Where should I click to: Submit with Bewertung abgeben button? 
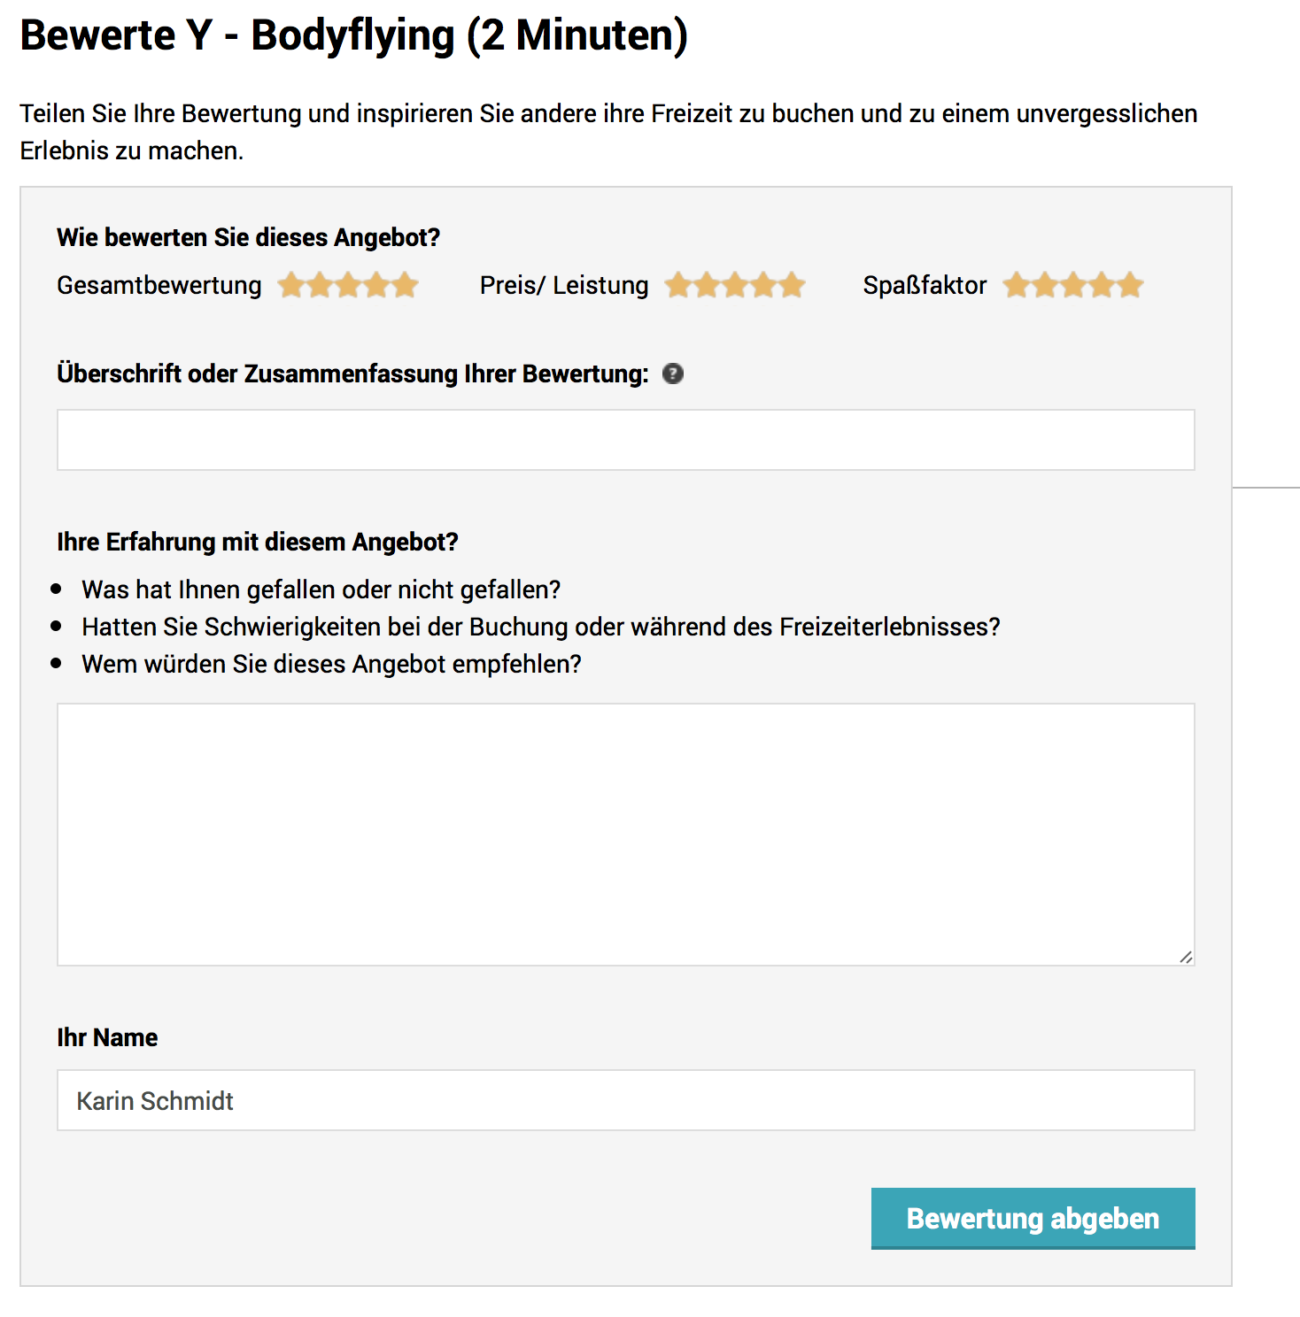click(1033, 1219)
